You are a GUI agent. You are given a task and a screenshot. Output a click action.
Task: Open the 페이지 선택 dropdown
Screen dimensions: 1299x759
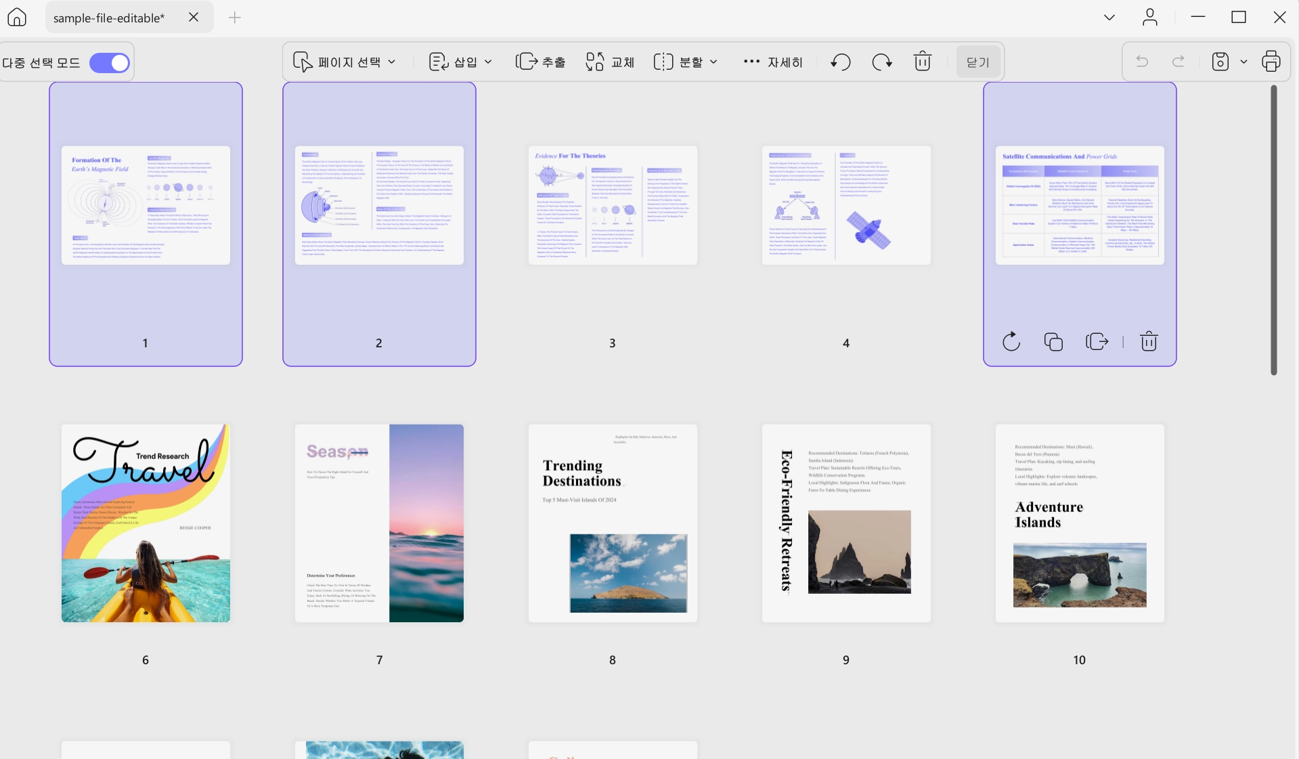(344, 62)
